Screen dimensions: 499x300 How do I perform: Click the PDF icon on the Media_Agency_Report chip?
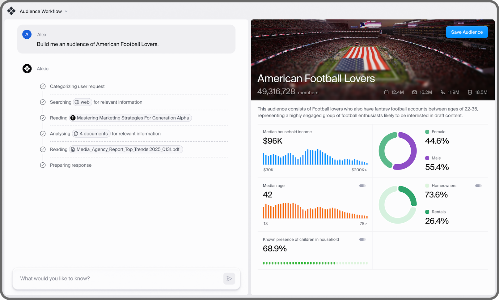coord(73,149)
